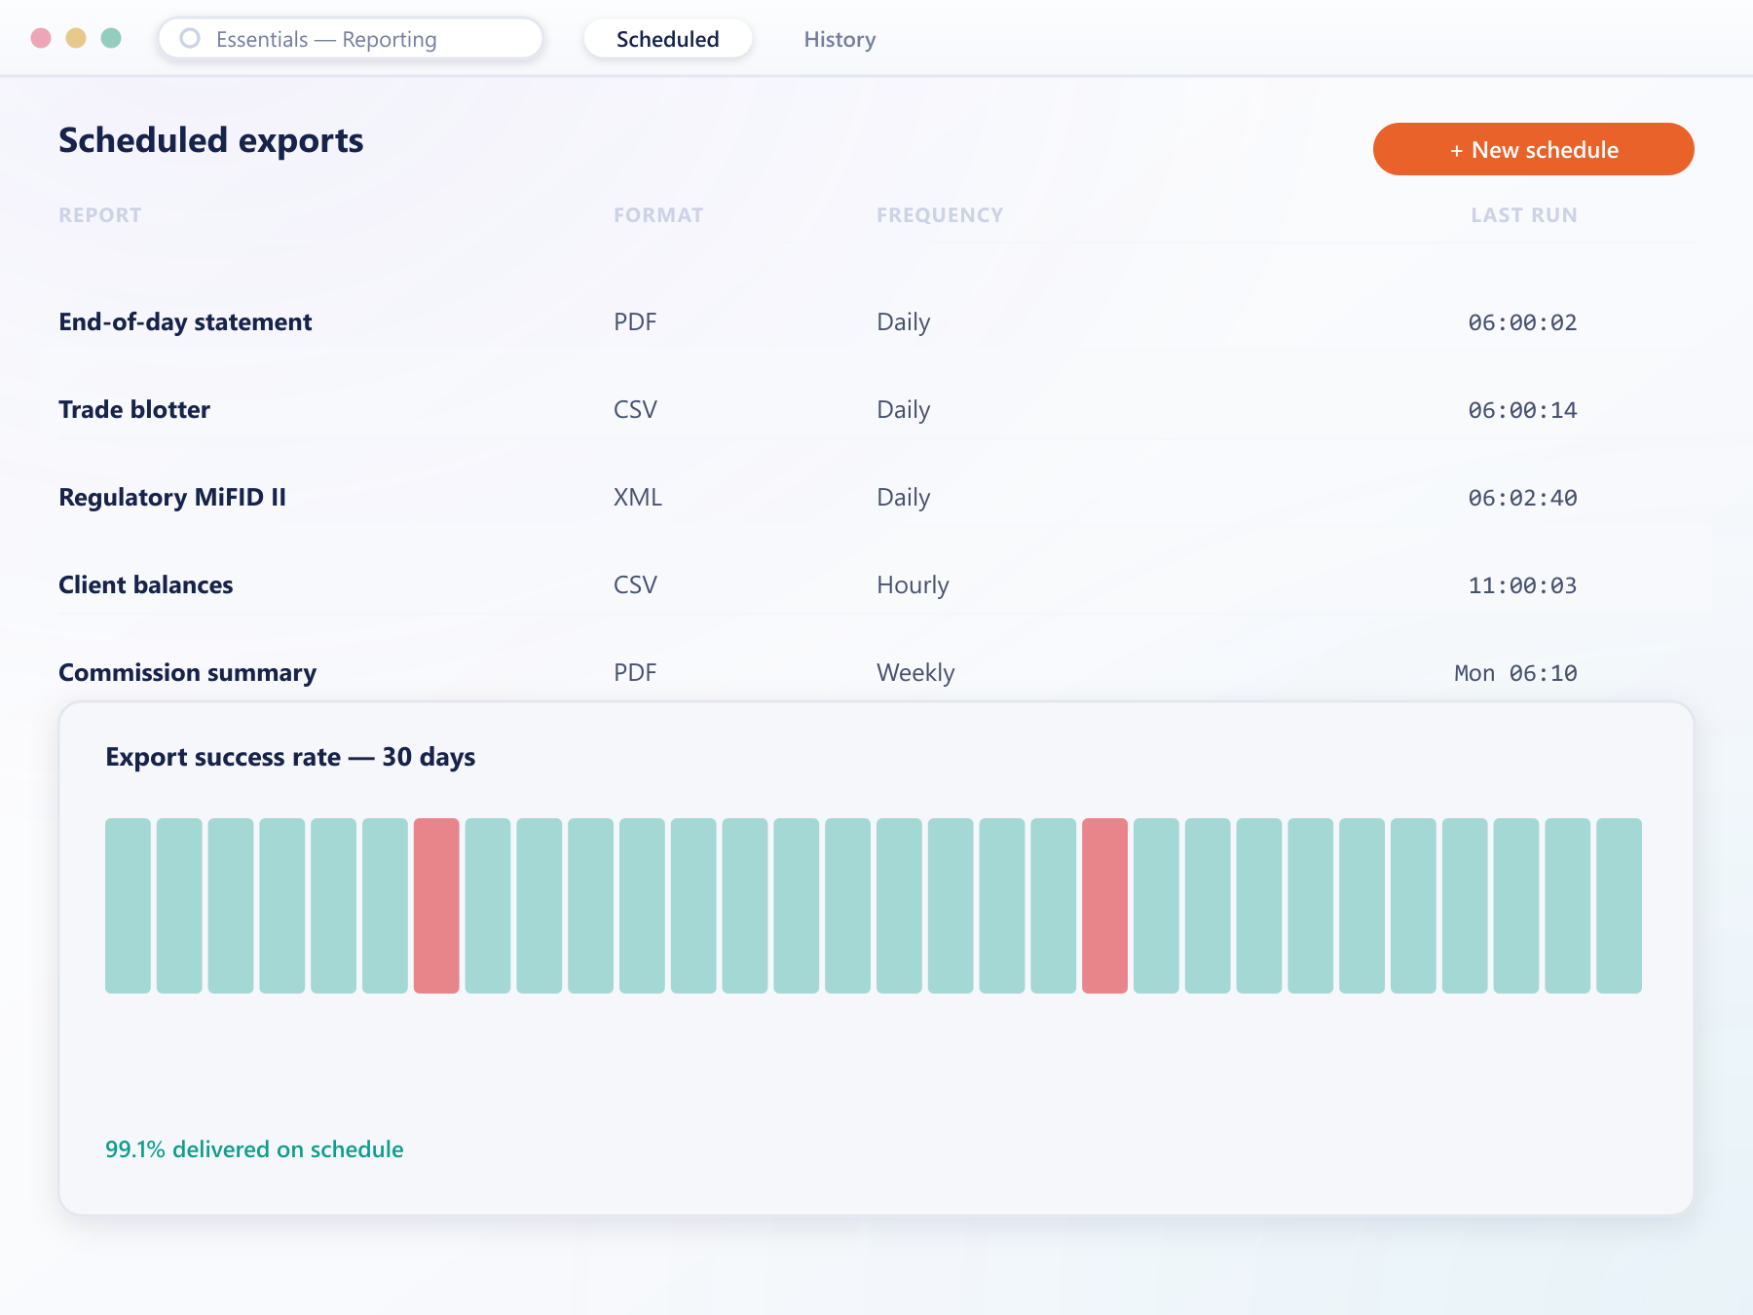Switch to the Scheduled tab
Image resolution: width=1753 pixels, height=1315 pixels.
pyautogui.click(x=668, y=39)
